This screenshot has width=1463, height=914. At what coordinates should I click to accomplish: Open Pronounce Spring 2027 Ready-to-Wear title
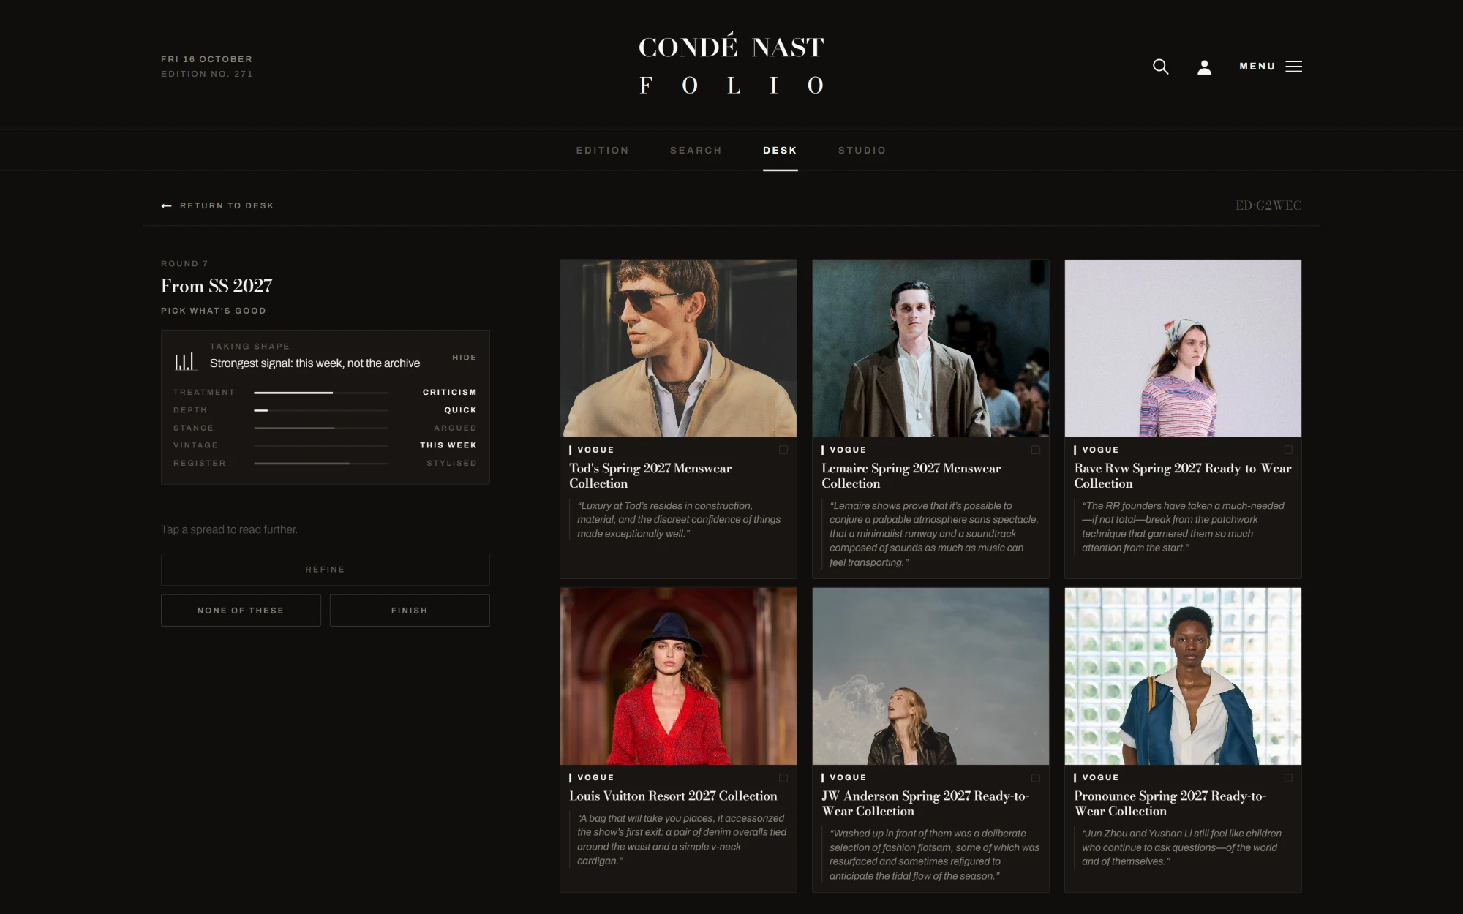click(1170, 804)
